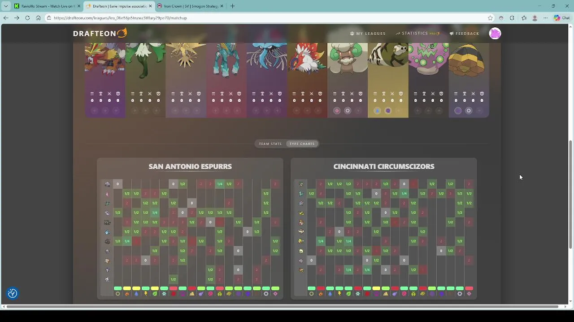Screen dimensions: 574x322
Task: Toggle the Steel type badge on Whimsicott card
Action: [348, 110]
